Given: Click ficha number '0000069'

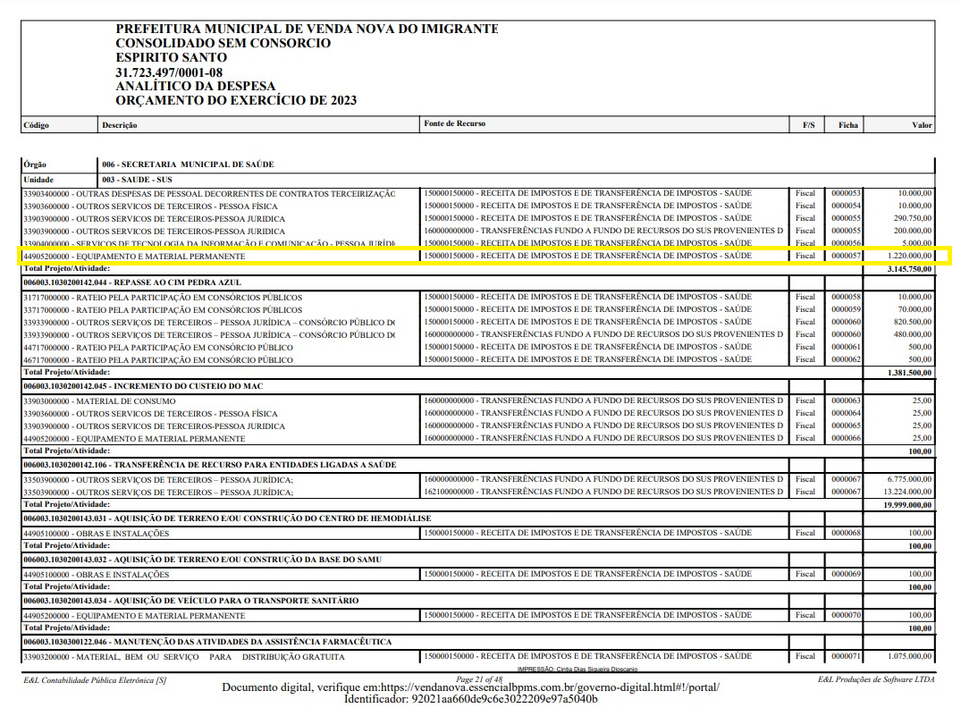Looking at the screenshot, I should click(846, 575).
